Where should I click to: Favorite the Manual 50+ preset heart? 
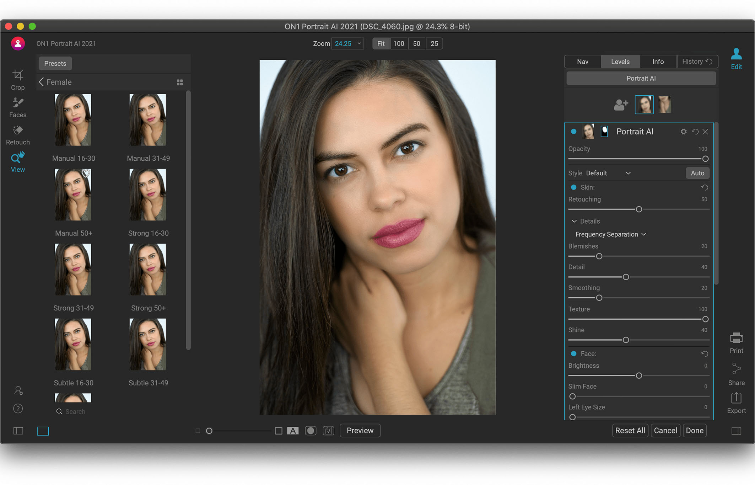tap(86, 174)
